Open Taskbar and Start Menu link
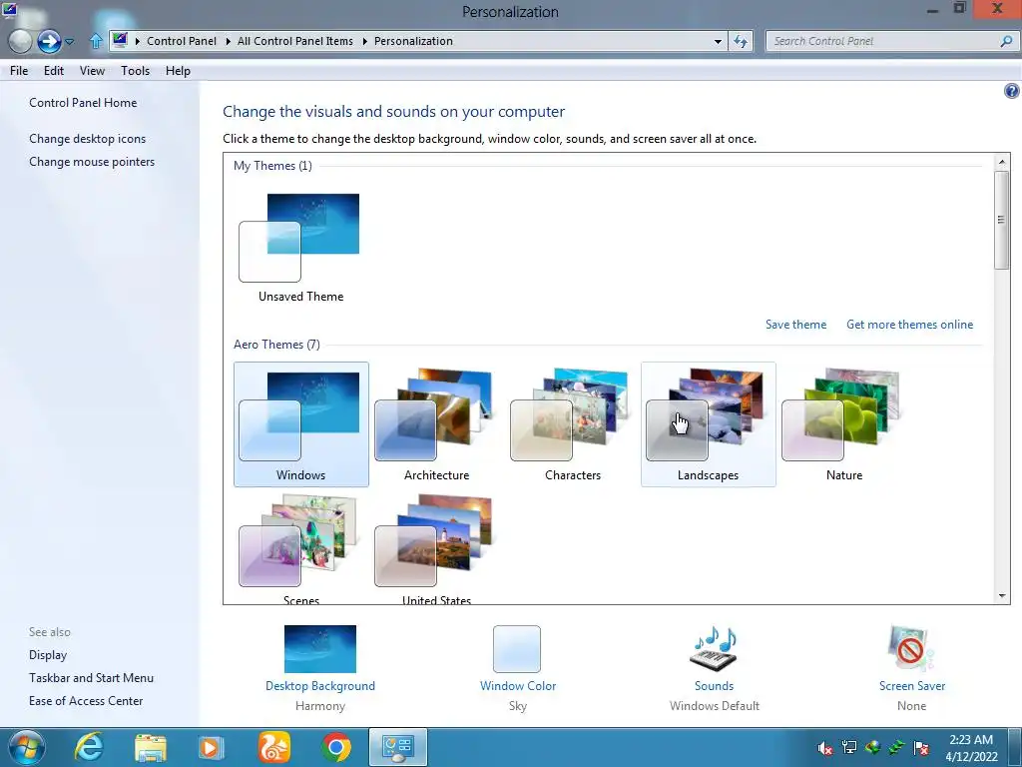This screenshot has width=1022, height=767. tap(91, 678)
